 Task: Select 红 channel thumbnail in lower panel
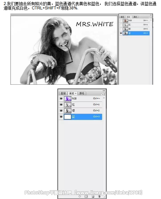(x=68, y=105)
